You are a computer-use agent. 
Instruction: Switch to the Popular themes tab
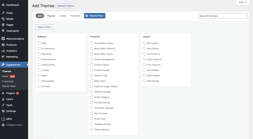pos(51,16)
